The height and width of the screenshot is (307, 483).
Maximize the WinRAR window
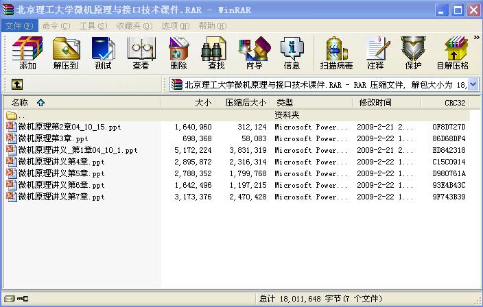[458, 10]
